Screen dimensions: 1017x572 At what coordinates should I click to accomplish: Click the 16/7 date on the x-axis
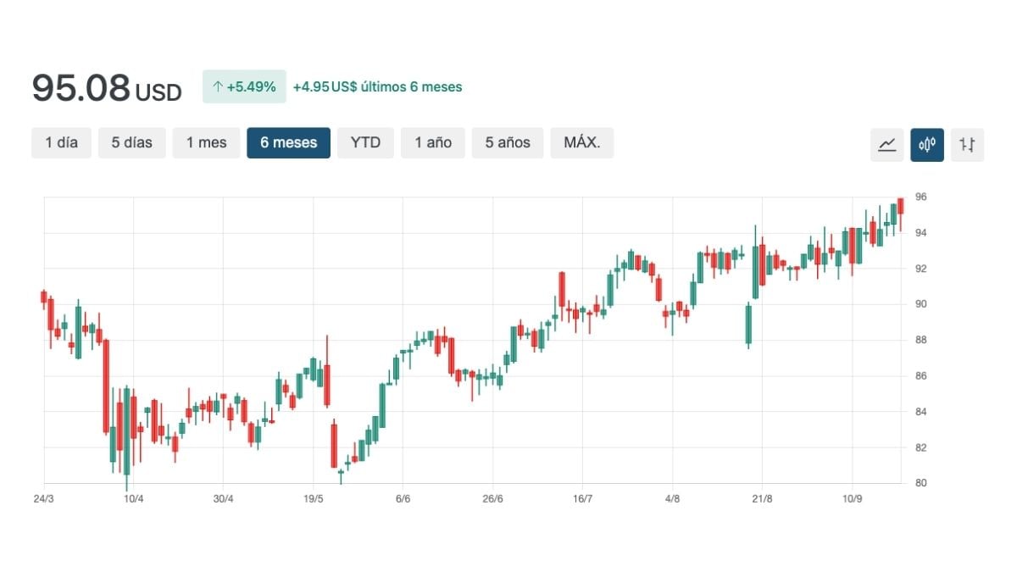click(x=582, y=498)
